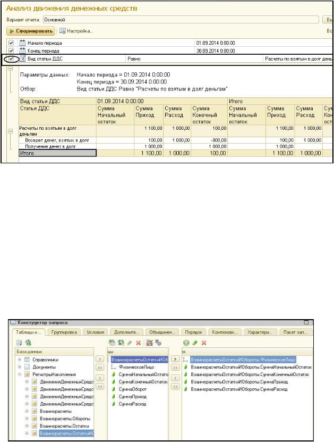Open the Порядок tab

[x=194, y=332]
